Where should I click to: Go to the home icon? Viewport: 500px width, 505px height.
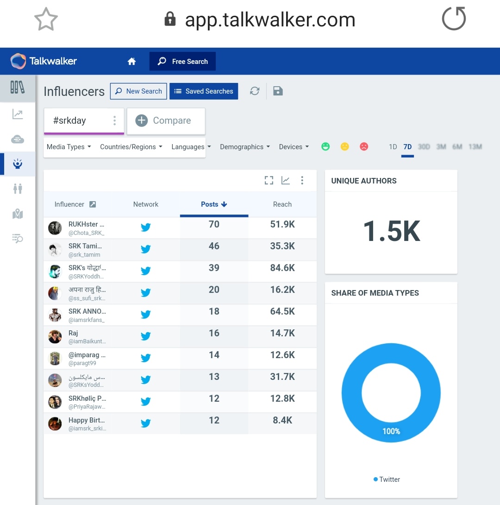(x=131, y=61)
